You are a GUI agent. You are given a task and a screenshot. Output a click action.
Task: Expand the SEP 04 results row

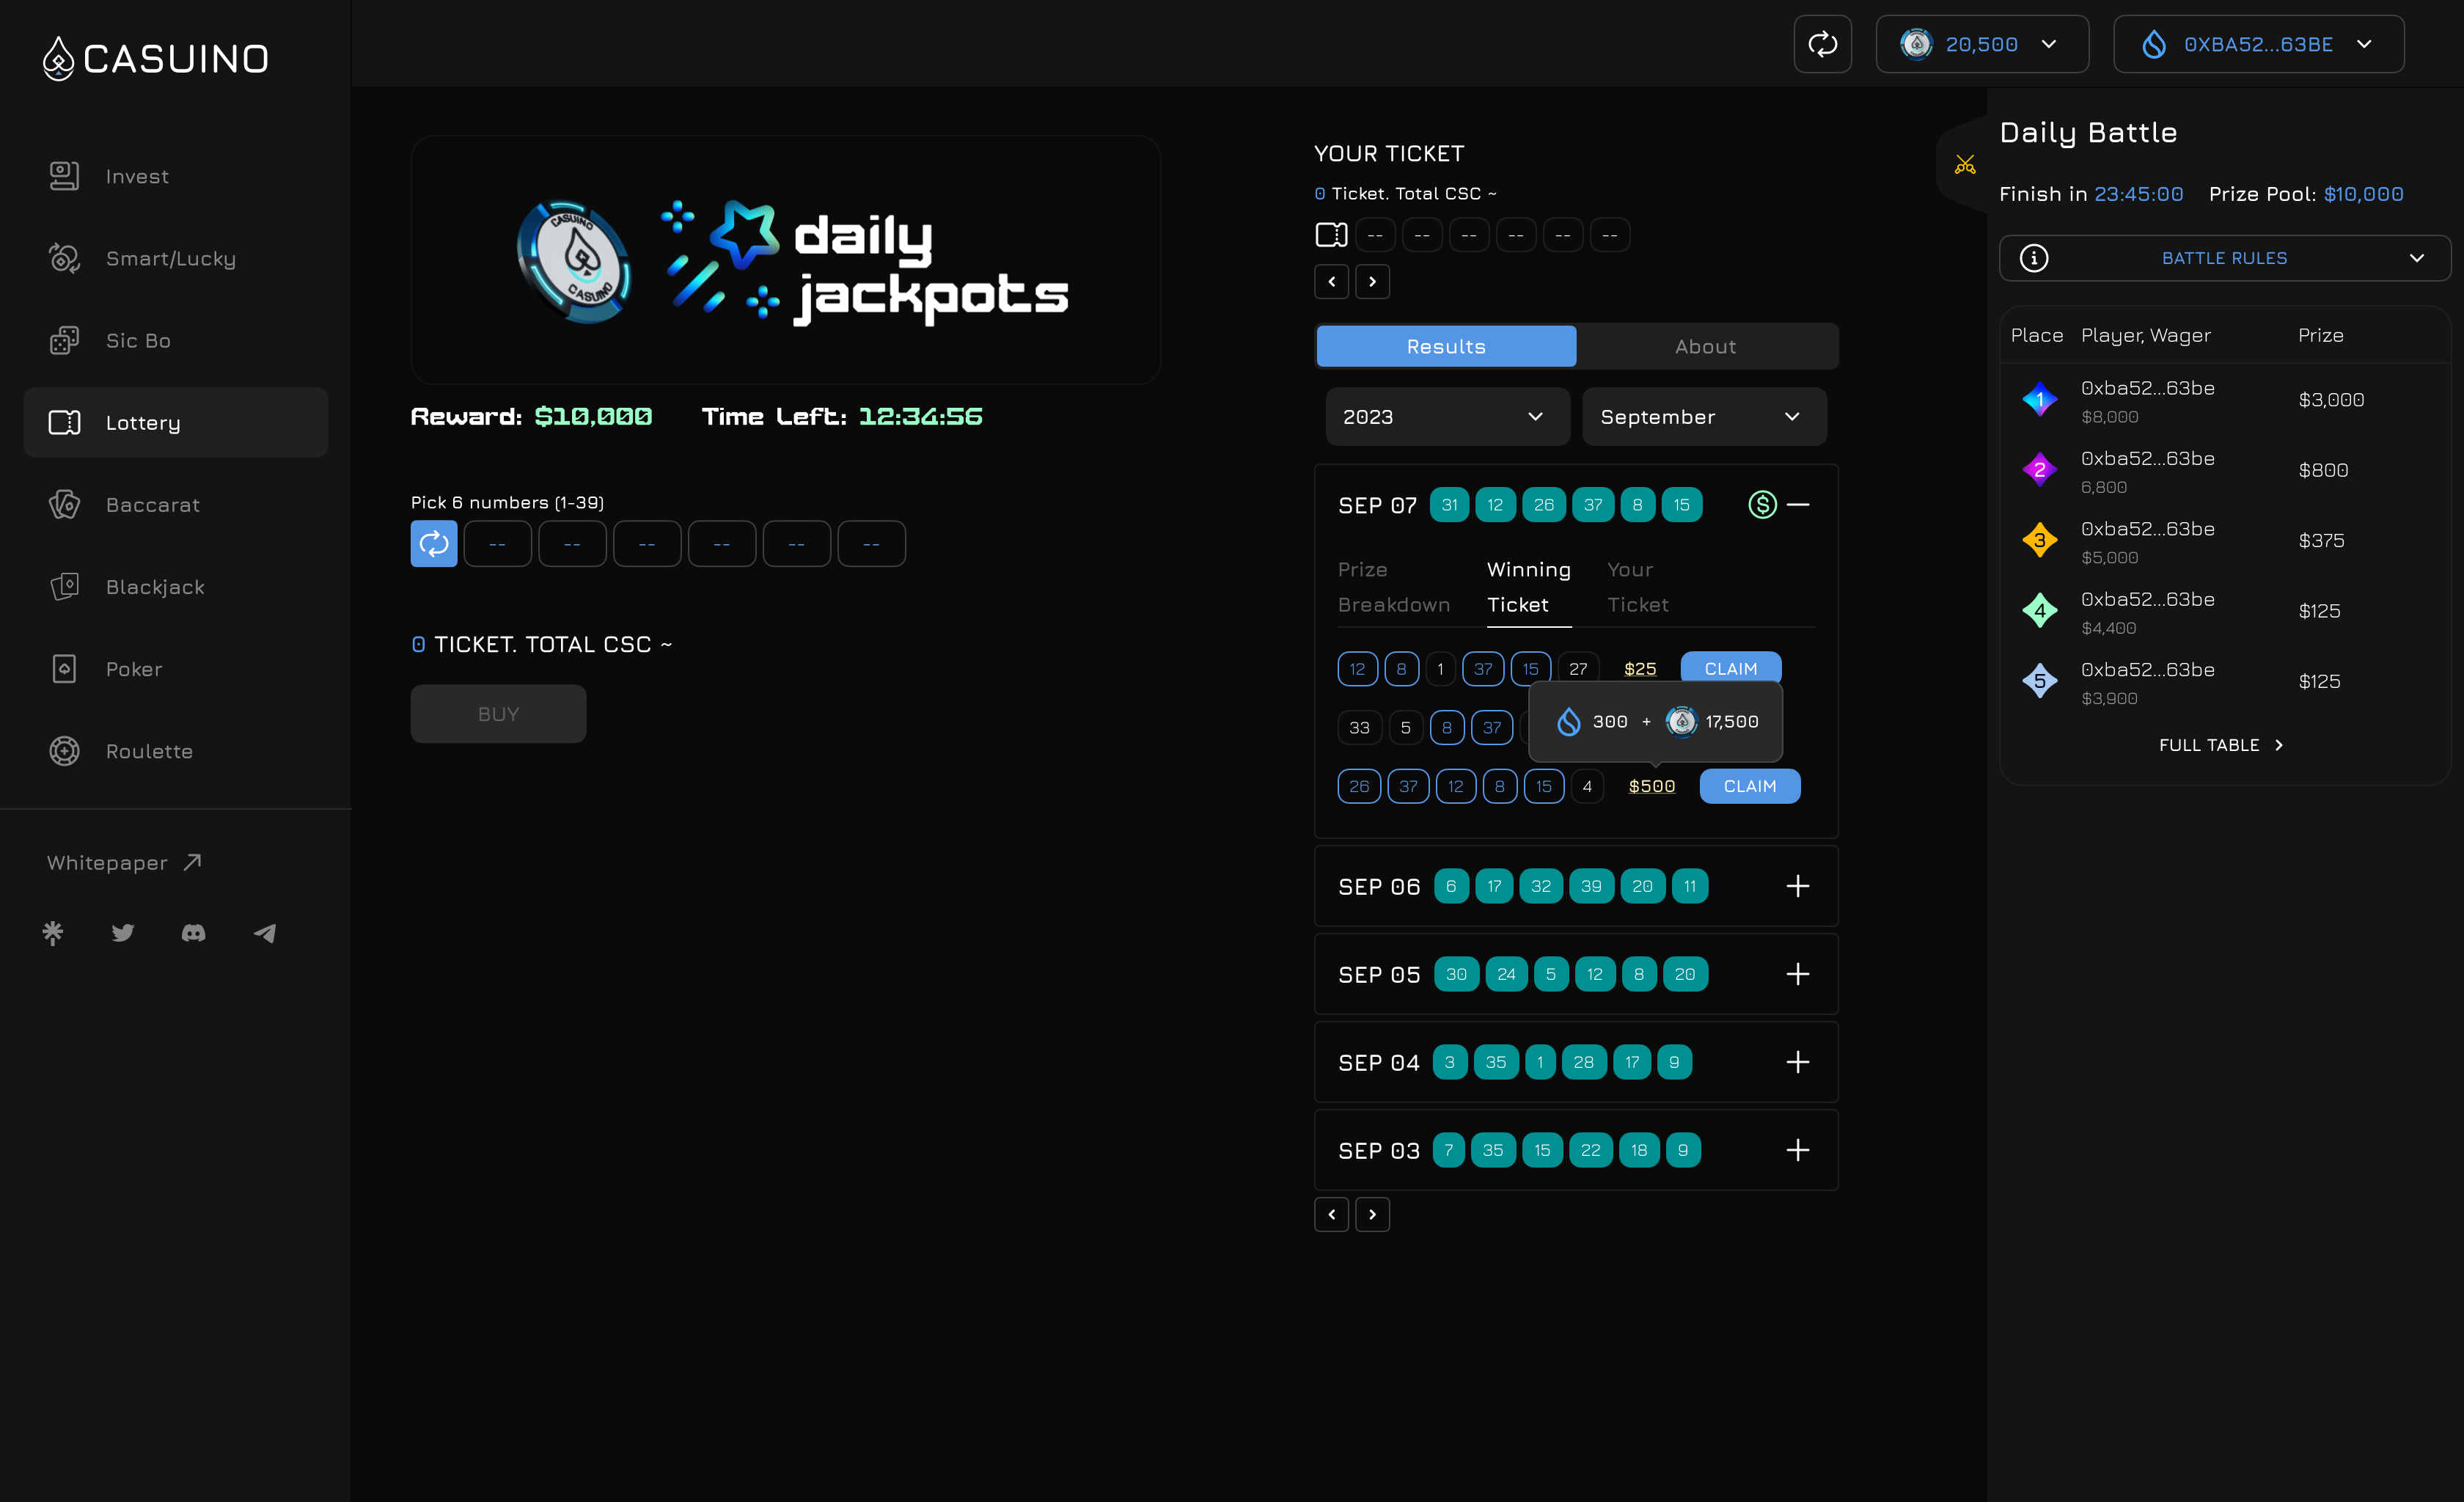click(1797, 1062)
